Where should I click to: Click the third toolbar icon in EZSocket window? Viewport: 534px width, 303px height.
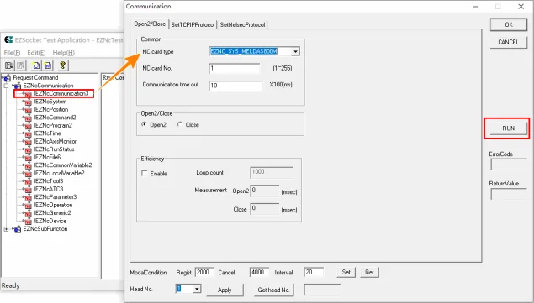pos(36,65)
